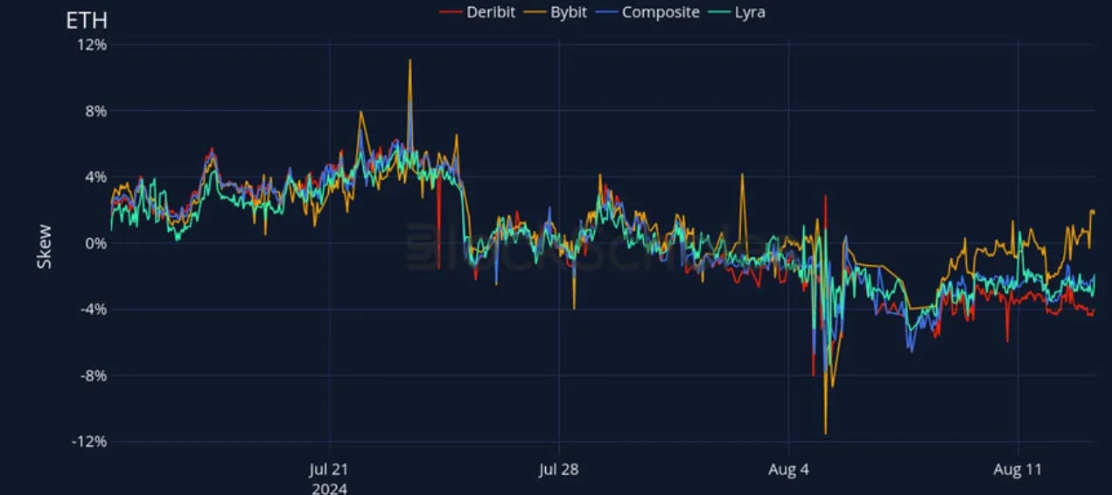1112x495 pixels.
Task: Toggle the Lyra legend entry
Action: tap(737, 12)
